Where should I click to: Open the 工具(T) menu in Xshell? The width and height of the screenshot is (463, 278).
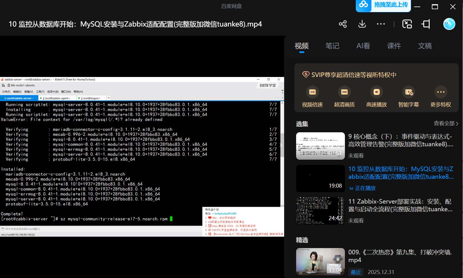pyautogui.click(x=40, y=92)
